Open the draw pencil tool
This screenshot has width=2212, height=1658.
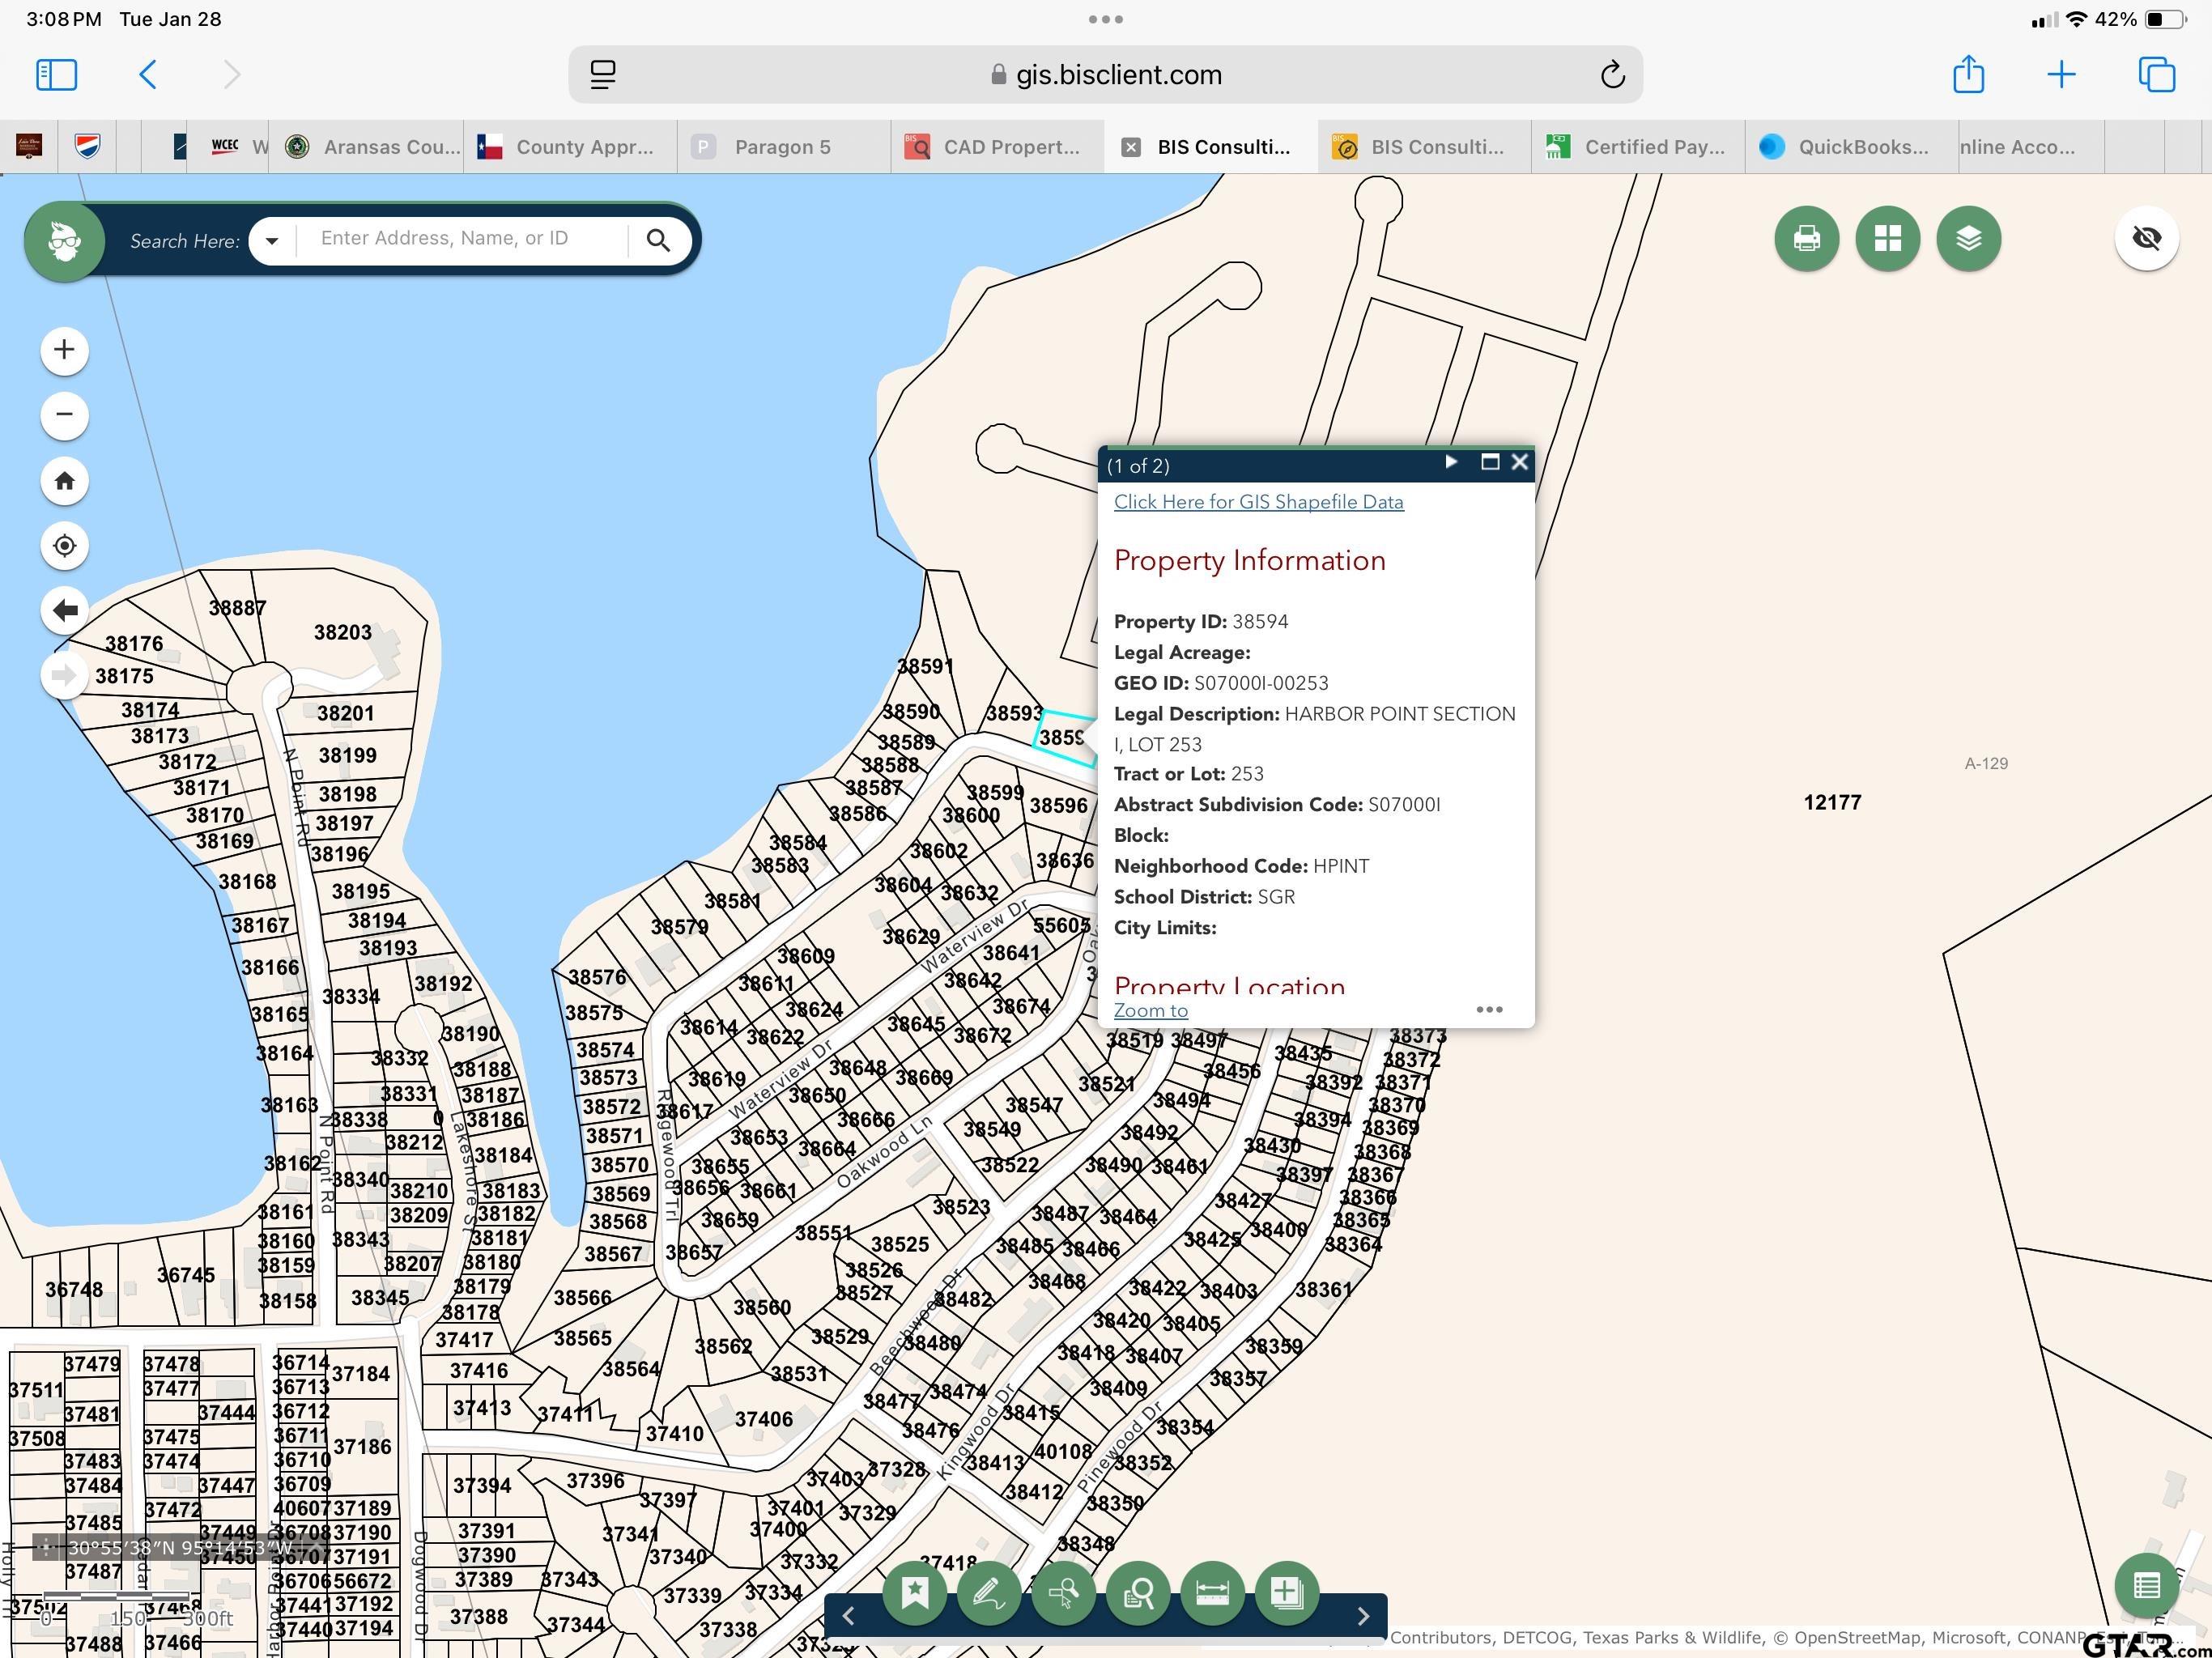988,1592
